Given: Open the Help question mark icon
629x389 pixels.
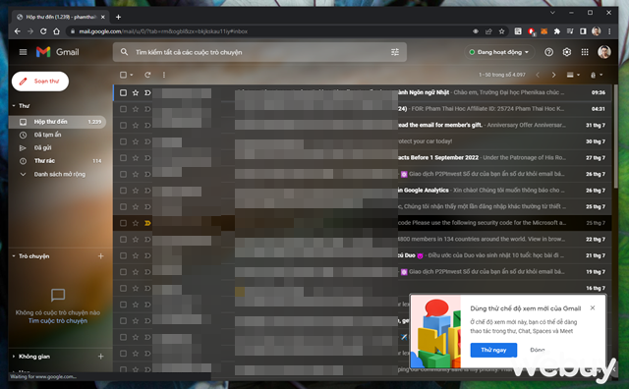Looking at the screenshot, I should 548,52.
